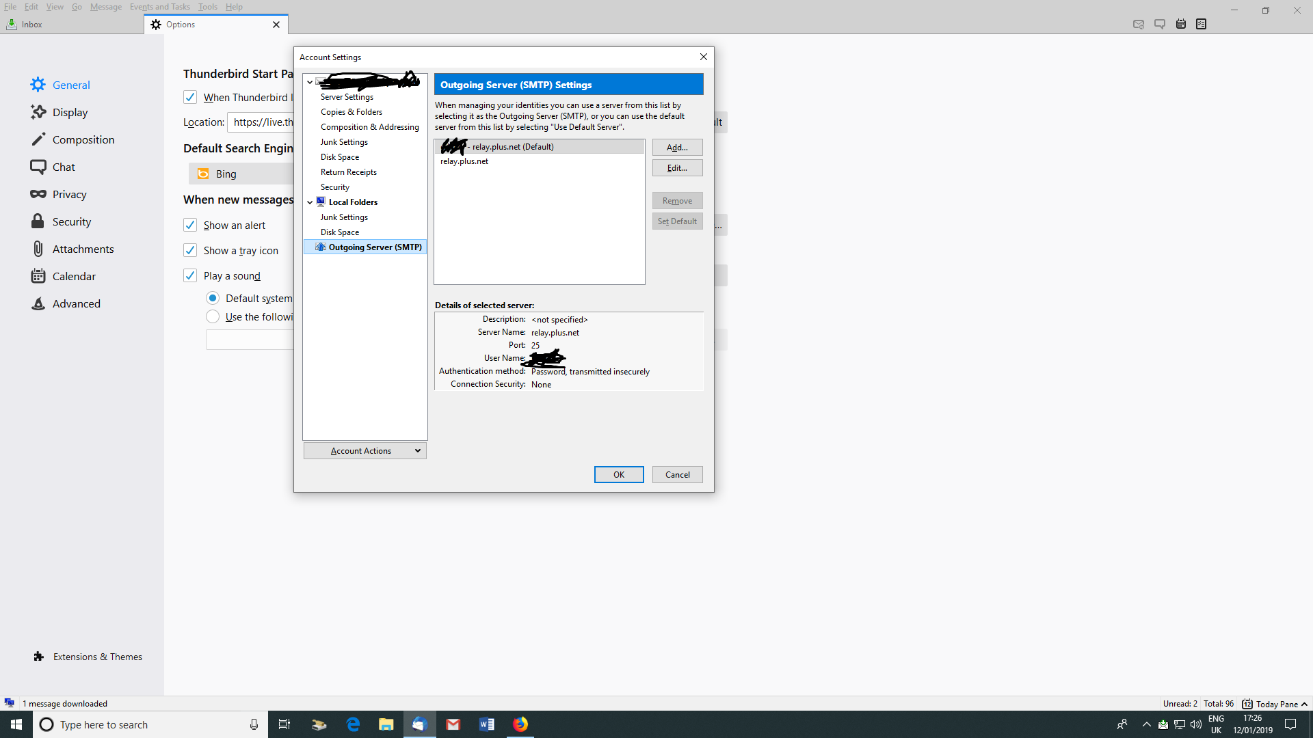The height and width of the screenshot is (738, 1313).
Task: Open the Tools menu
Action: click(207, 7)
